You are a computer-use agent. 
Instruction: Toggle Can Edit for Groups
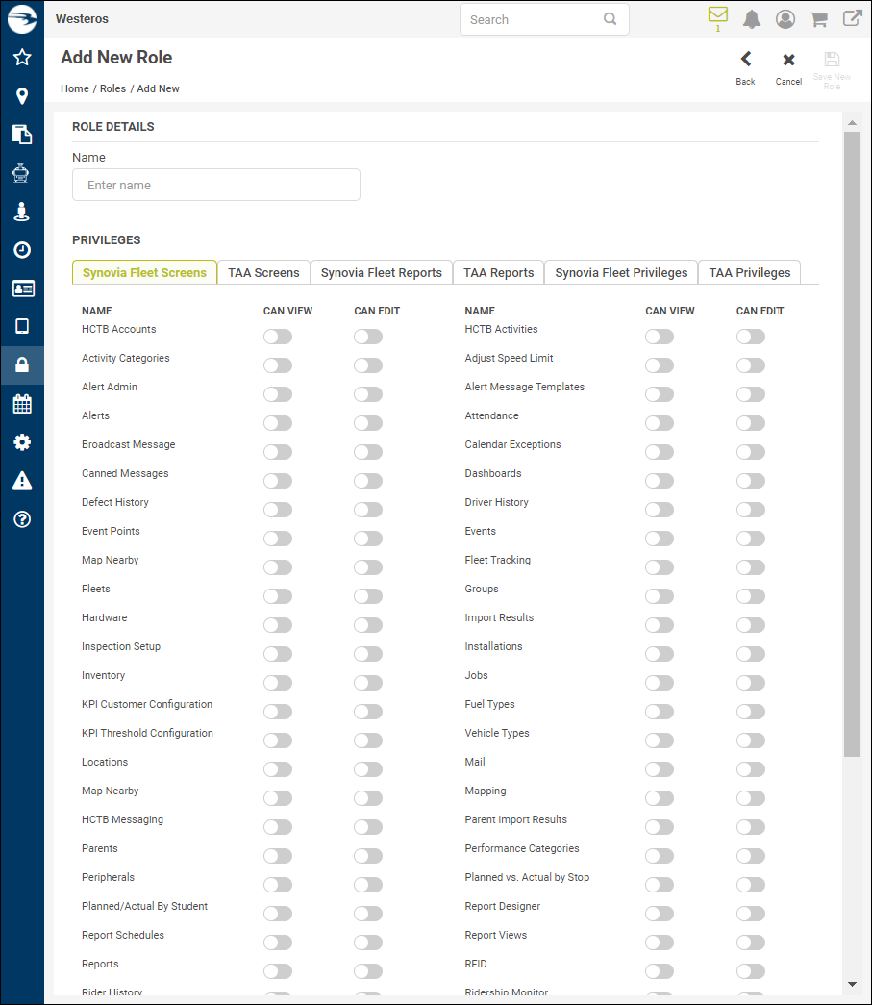click(x=751, y=596)
